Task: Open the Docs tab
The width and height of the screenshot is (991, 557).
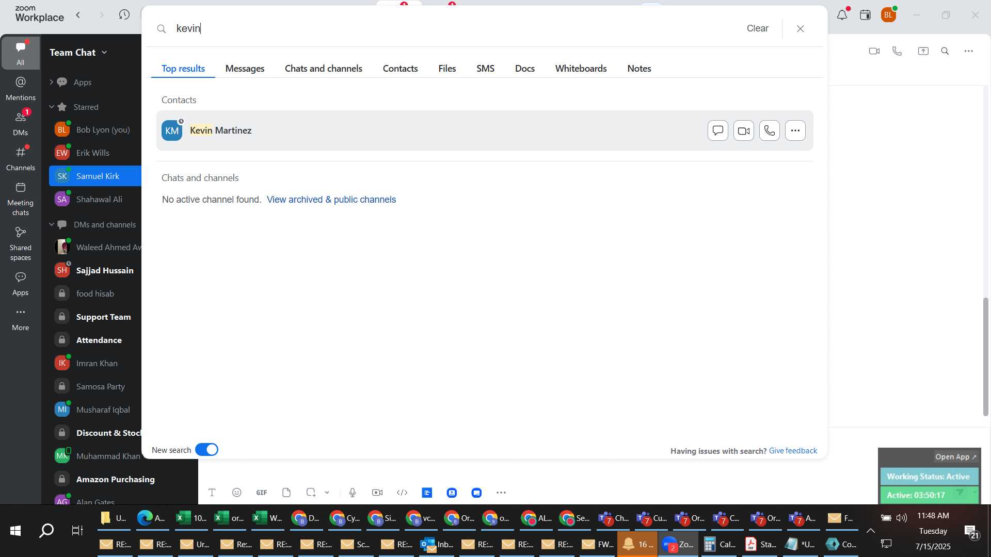Action: (524, 69)
